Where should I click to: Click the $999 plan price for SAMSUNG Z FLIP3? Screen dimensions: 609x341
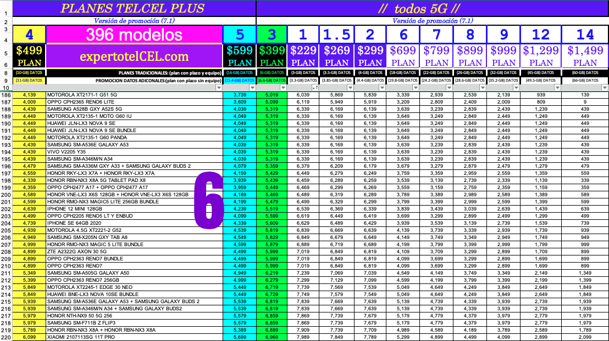[504, 323]
